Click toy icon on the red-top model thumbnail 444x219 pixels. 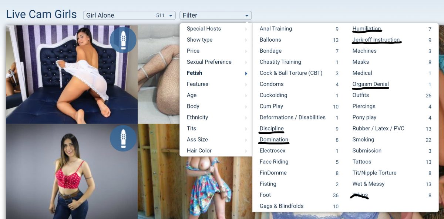coord(123,138)
